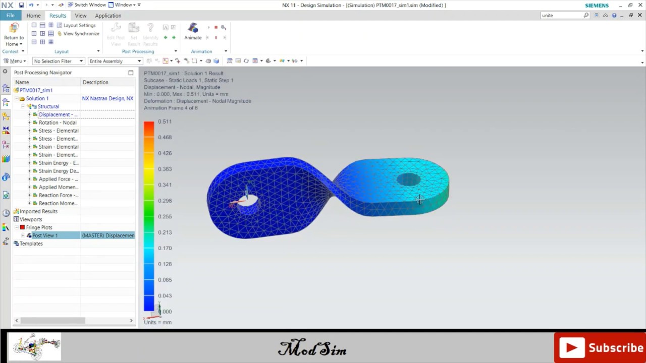The width and height of the screenshot is (646, 363).
Task: Click the displacement color legend bar
Action: click(149, 216)
